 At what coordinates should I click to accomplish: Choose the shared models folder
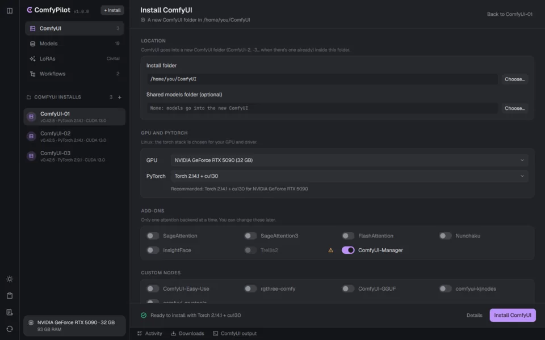[515, 108]
